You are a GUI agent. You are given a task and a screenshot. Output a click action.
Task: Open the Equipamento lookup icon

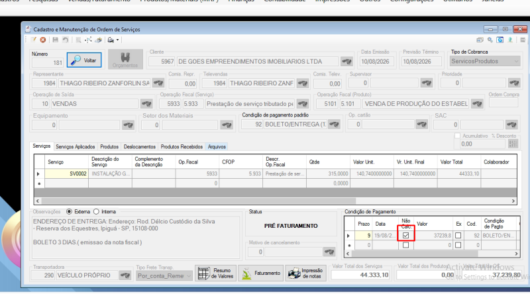click(x=128, y=125)
